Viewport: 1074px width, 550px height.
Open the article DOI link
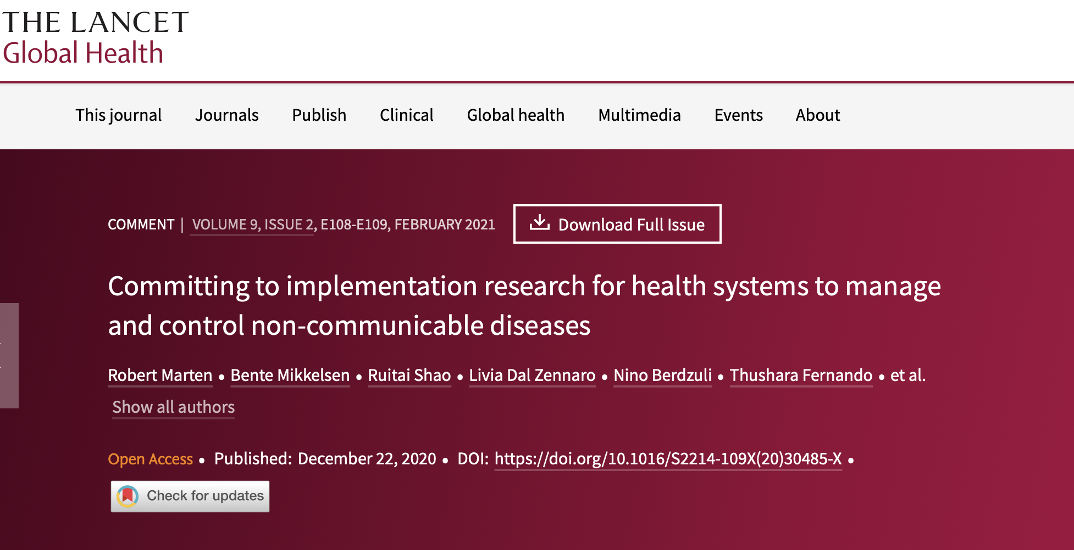pyautogui.click(x=667, y=459)
